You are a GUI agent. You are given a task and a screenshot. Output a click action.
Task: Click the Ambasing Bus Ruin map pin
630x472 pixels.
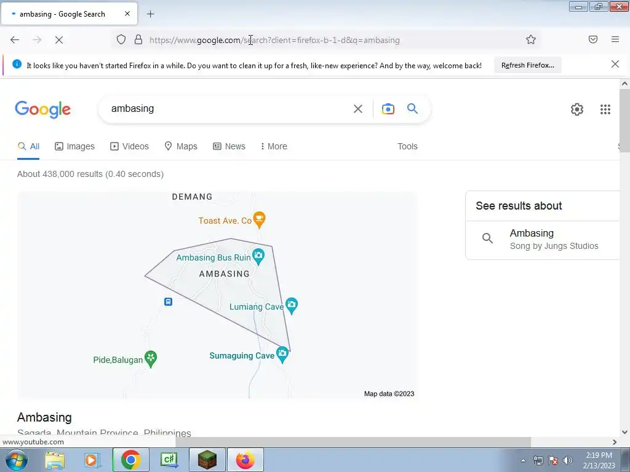coord(258,256)
